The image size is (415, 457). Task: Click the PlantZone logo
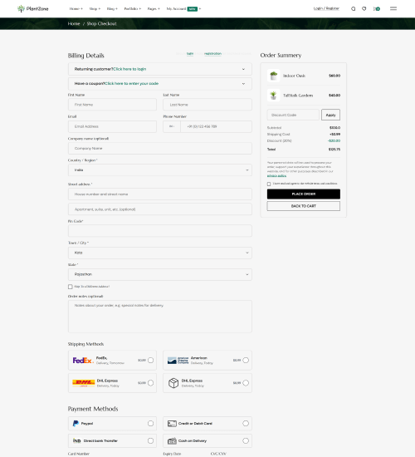(33, 9)
